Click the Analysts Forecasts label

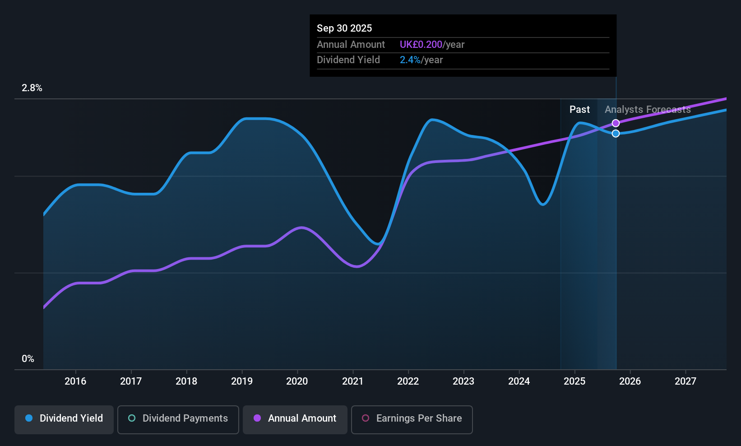click(648, 109)
